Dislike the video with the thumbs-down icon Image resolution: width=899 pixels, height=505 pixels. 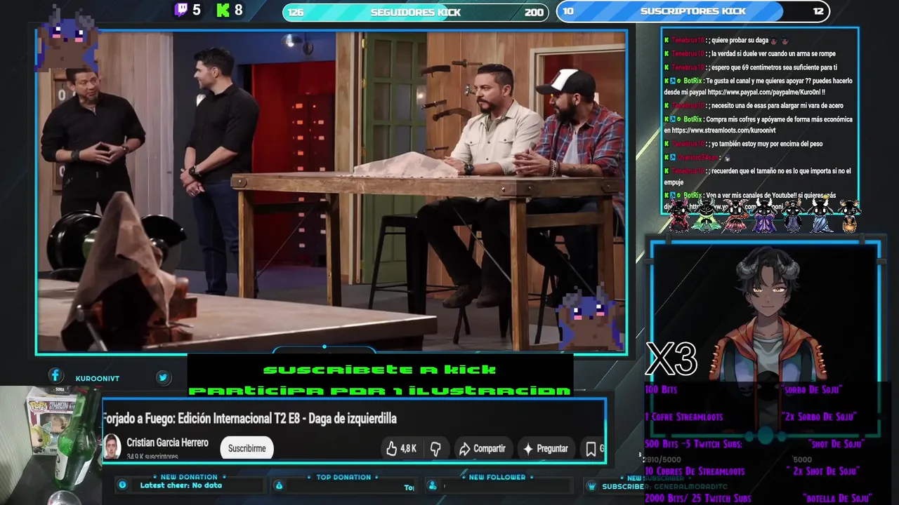[435, 448]
